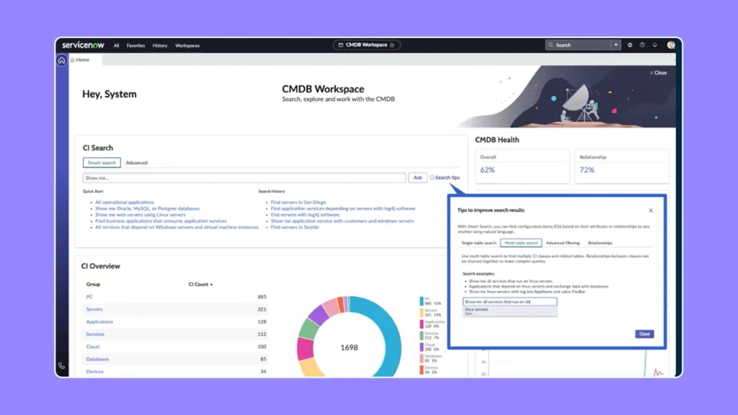
Task: Close the search tips dialog with Close button
Action: coord(644,334)
